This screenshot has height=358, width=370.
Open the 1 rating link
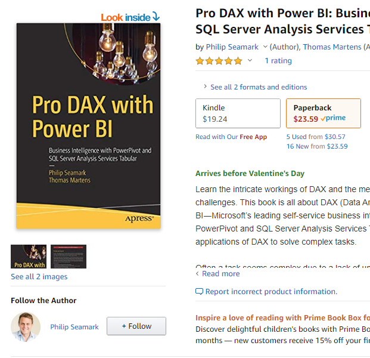click(x=278, y=61)
